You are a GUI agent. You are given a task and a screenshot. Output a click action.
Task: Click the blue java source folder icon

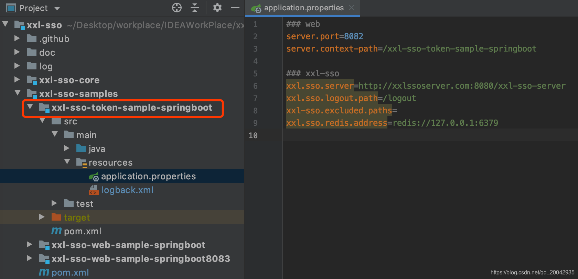81,148
